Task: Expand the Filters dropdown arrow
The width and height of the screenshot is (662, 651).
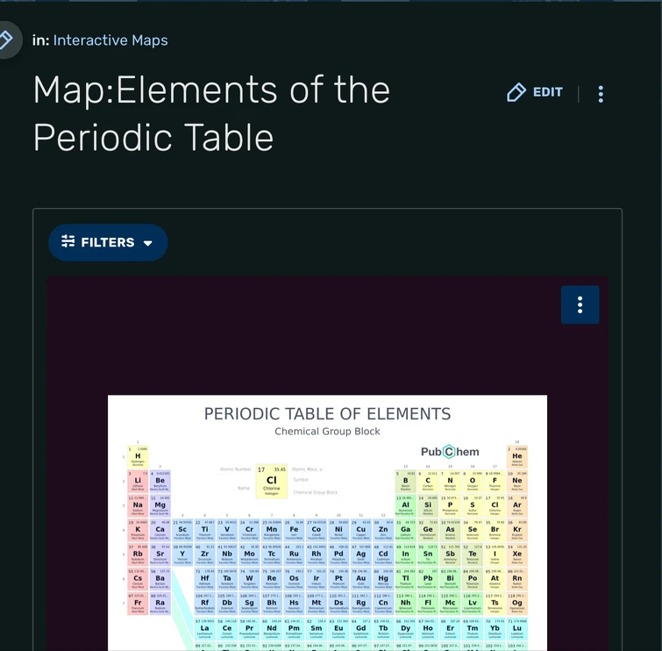Action: tap(147, 243)
